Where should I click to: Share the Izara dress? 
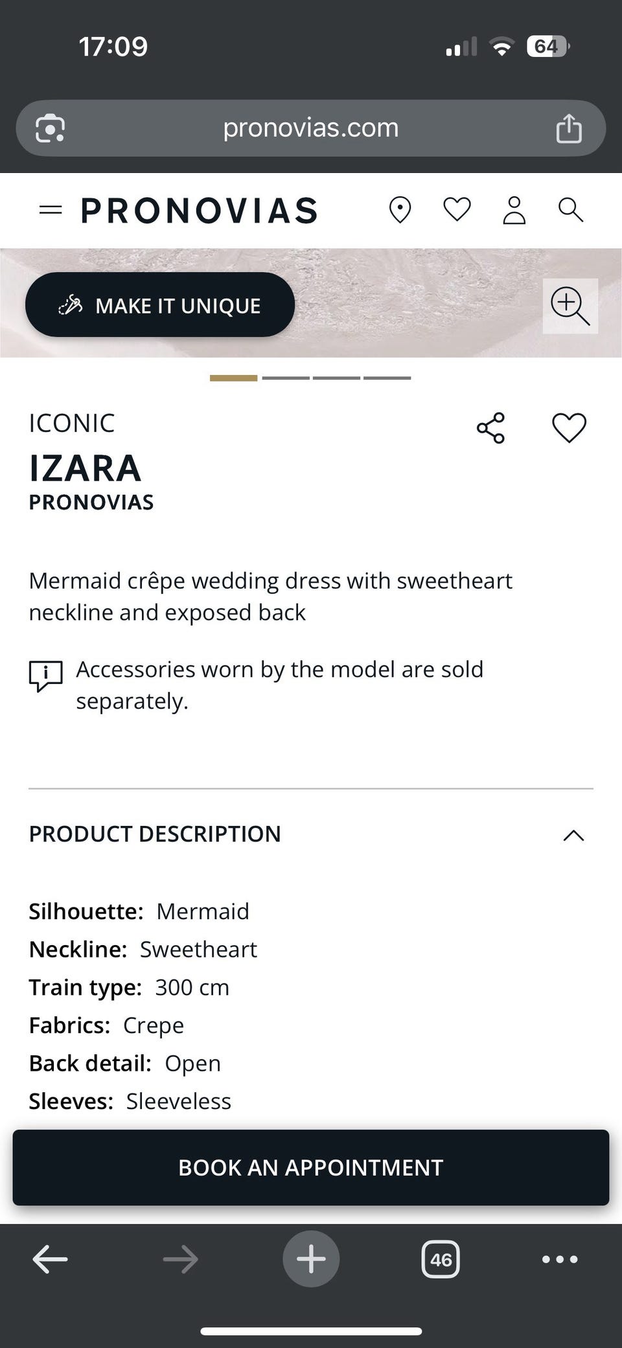[490, 428]
